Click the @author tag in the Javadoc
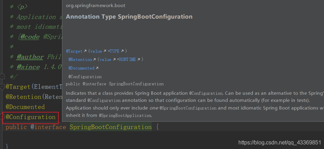 pyautogui.click(x=30, y=57)
